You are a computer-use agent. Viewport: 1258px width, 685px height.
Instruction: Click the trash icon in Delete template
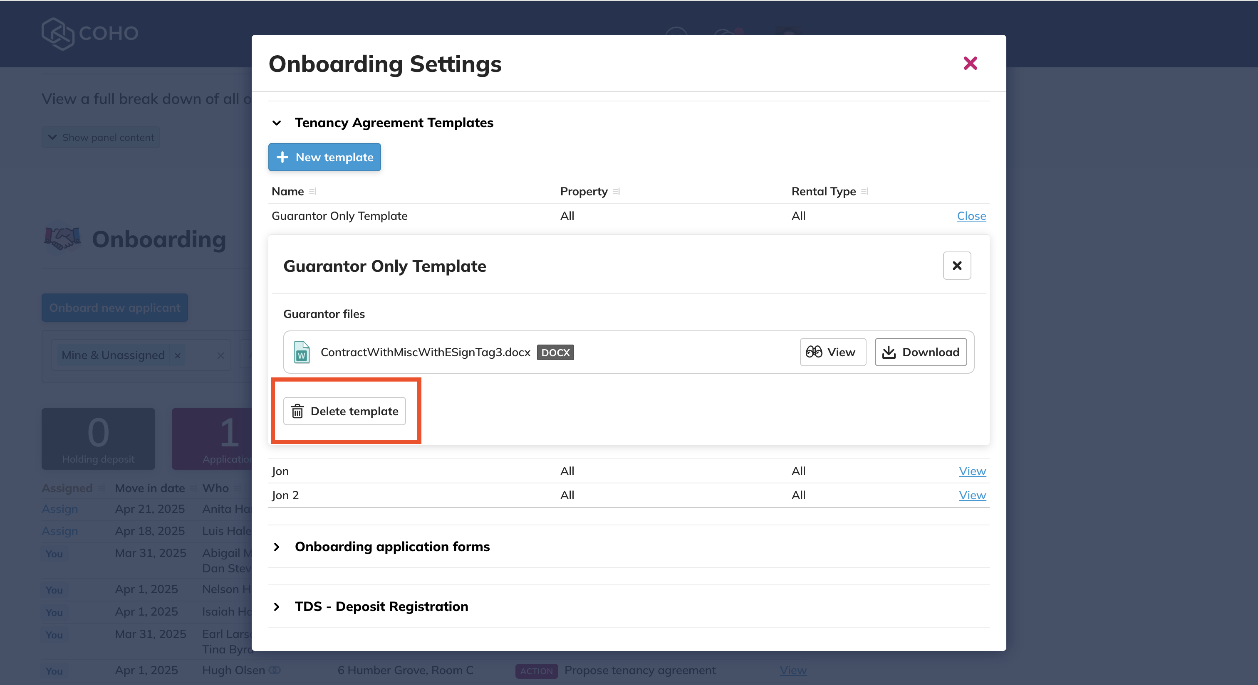tap(297, 411)
